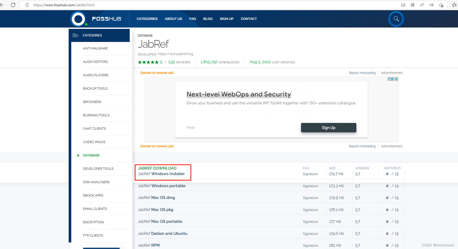Open Signature for Debian and Ubuntu row

pos(310,234)
